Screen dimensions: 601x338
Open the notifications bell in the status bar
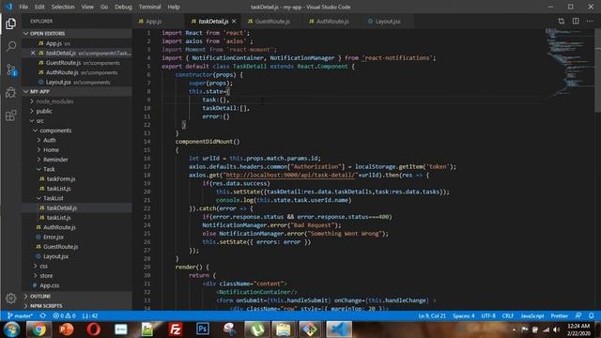(x=592, y=315)
